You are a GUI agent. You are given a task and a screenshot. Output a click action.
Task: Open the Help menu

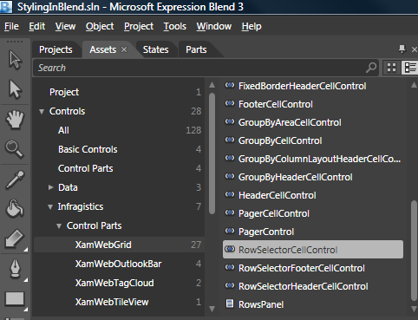(251, 26)
